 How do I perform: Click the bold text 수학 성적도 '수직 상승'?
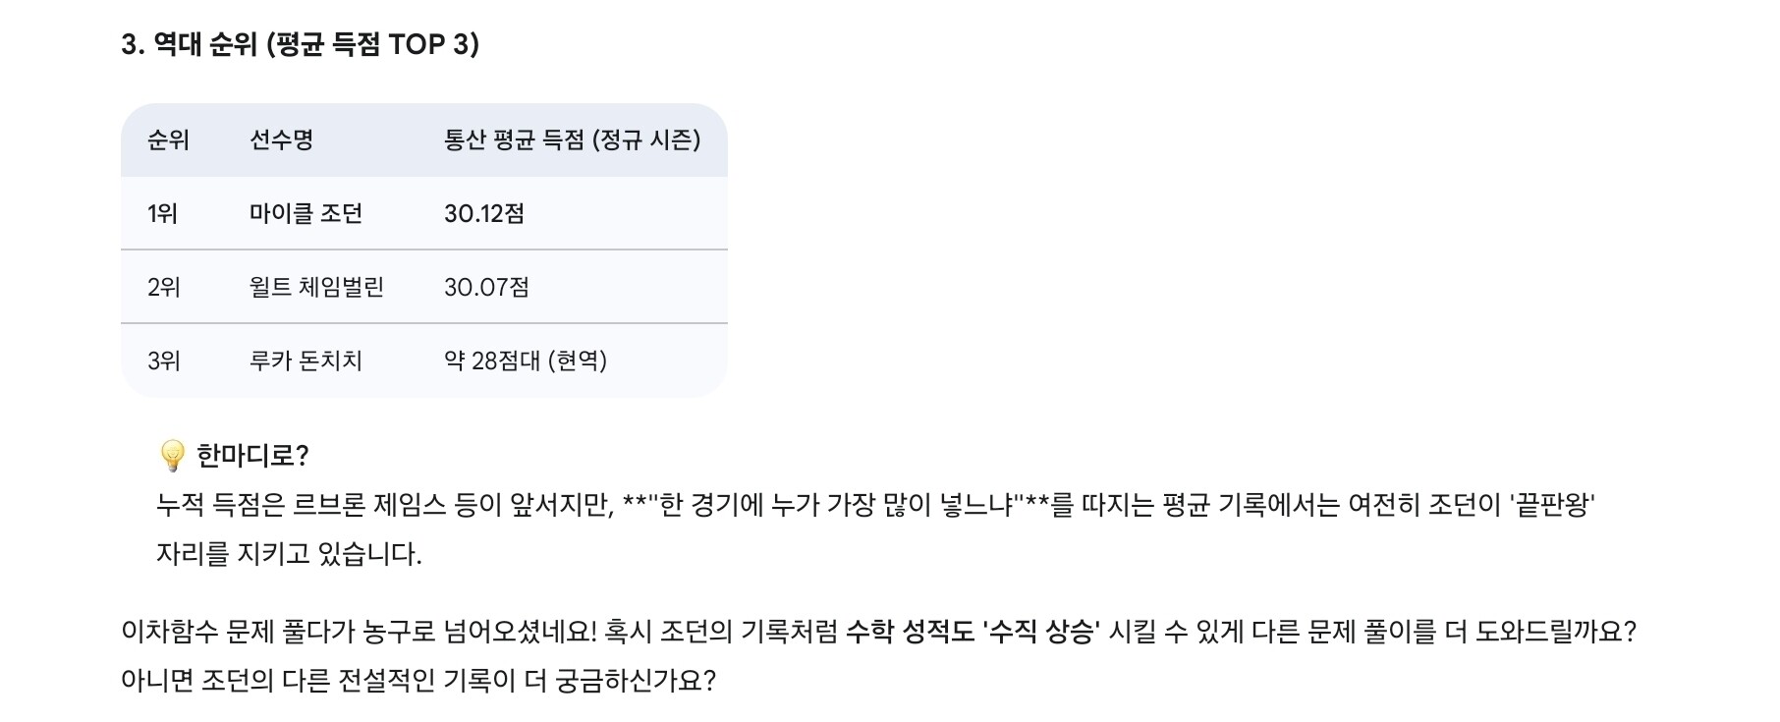tap(973, 631)
